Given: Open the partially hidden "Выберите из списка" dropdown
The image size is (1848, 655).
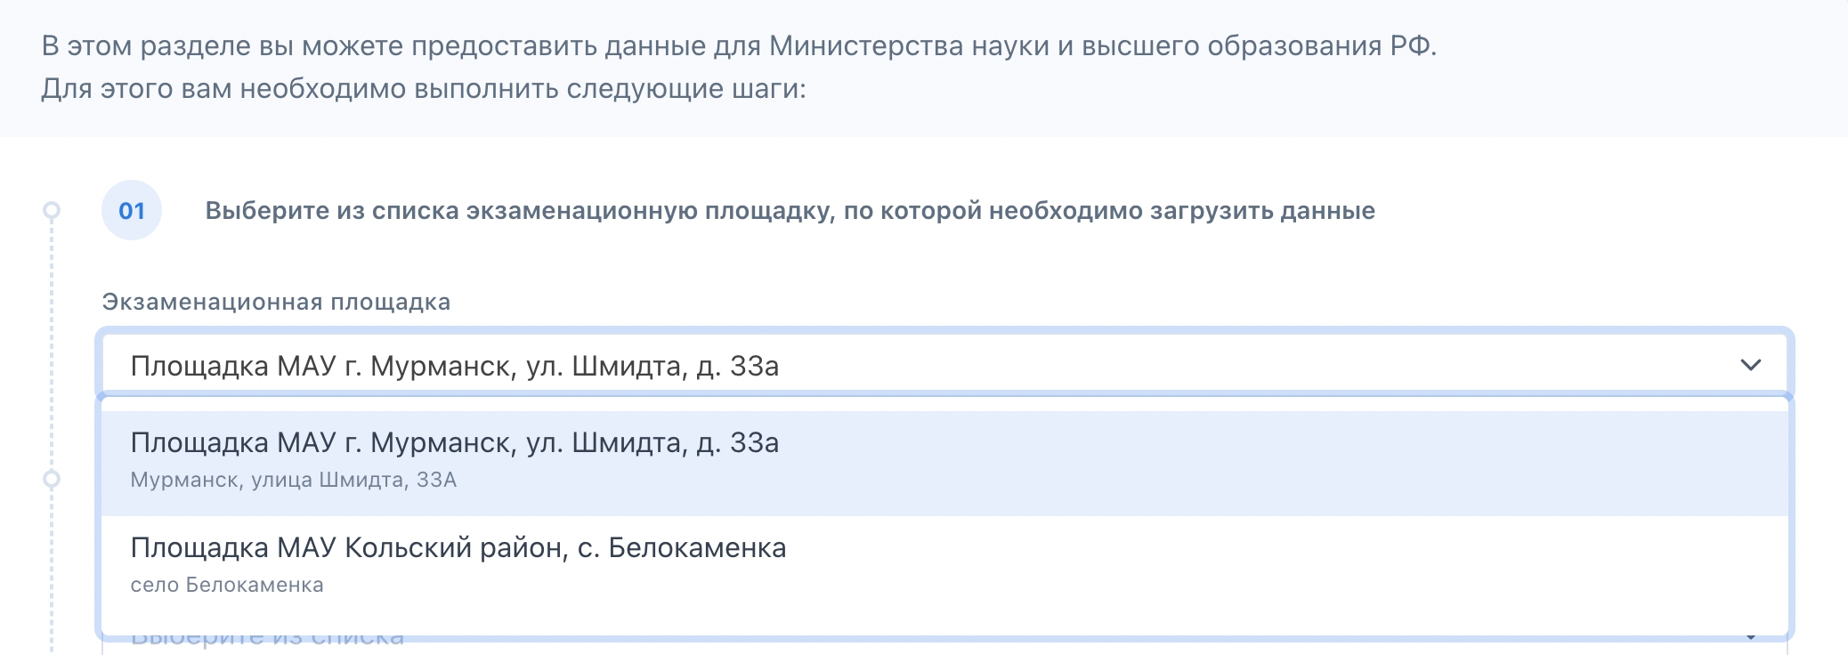Looking at the screenshot, I should pos(267,642).
